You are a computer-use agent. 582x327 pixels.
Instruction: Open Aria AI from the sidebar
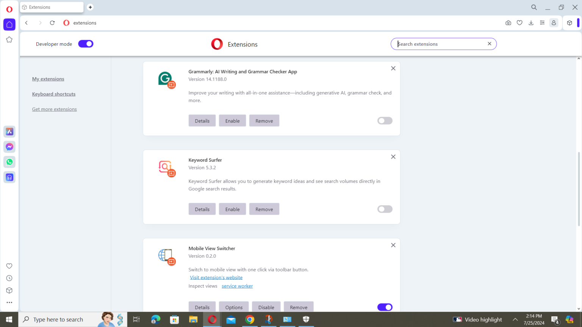9,131
